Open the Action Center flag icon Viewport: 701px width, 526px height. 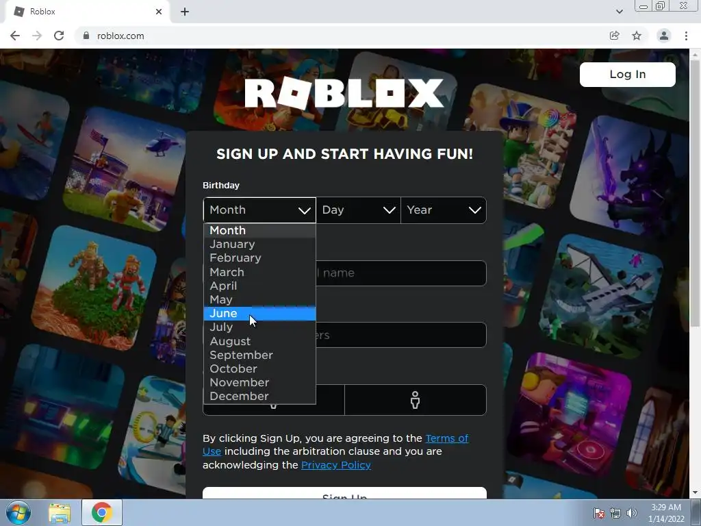pyautogui.click(x=598, y=513)
